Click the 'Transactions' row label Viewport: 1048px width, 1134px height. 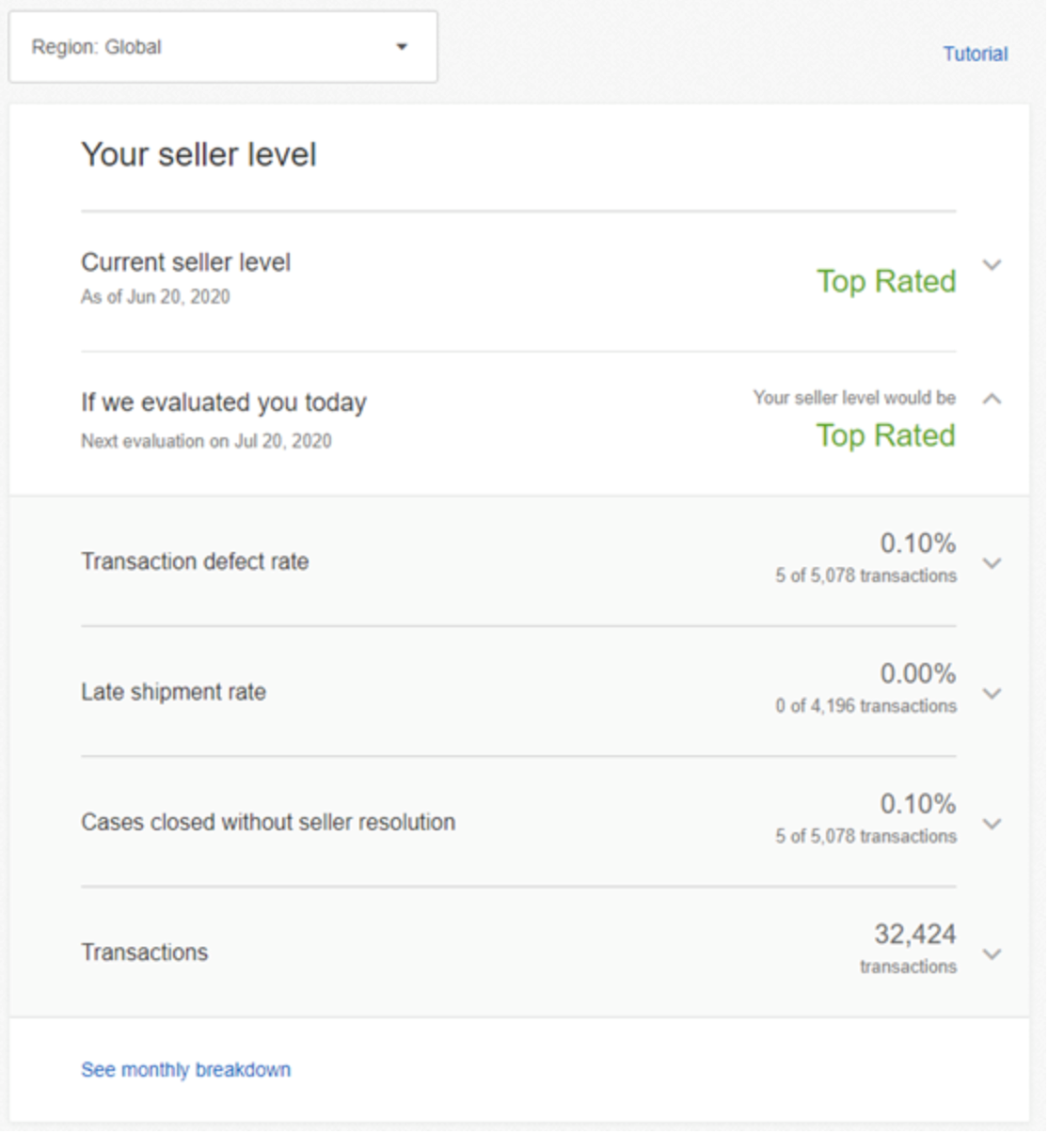pyautogui.click(x=144, y=953)
